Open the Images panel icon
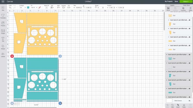The width and height of the screenshot is (193, 108). (3, 32)
